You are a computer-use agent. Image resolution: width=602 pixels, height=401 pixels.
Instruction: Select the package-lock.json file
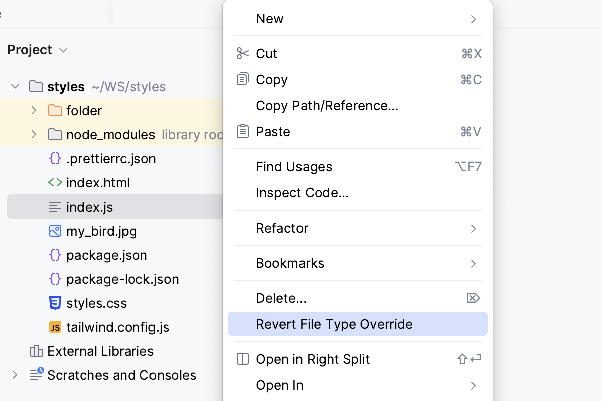click(x=122, y=279)
